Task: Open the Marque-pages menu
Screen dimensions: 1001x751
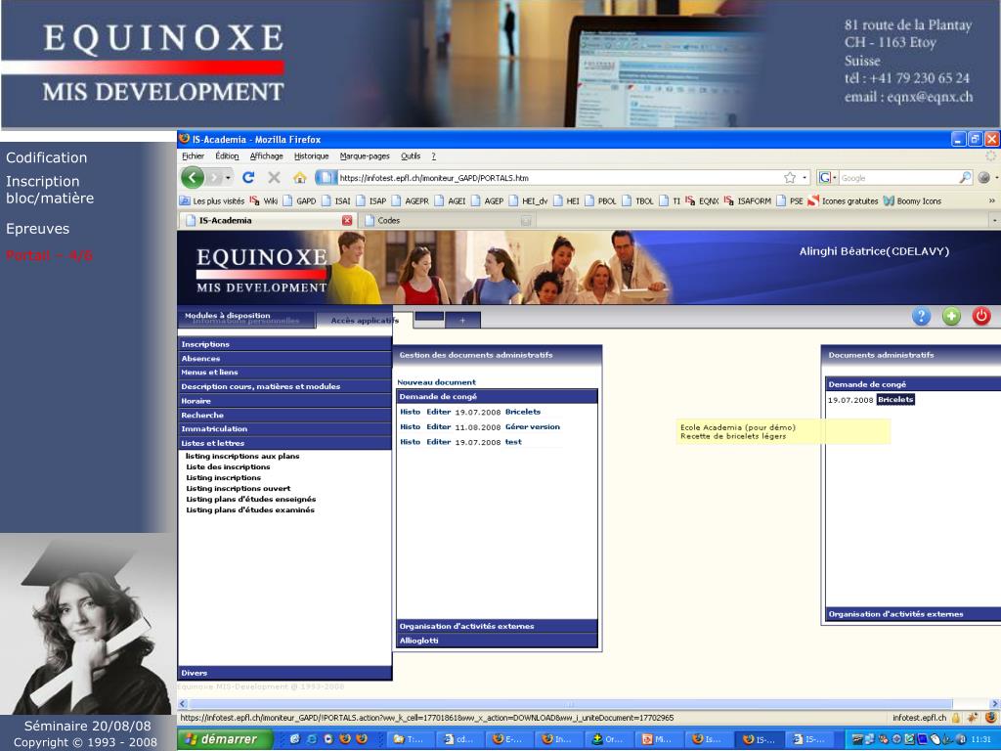Action: pos(365,155)
